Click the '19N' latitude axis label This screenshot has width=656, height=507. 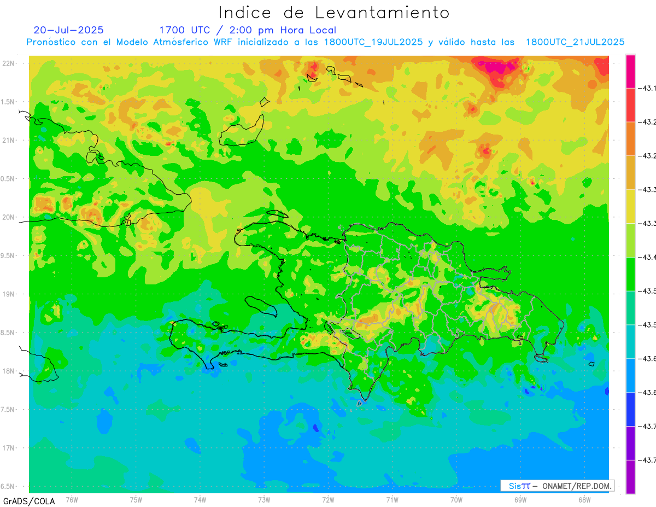9,294
